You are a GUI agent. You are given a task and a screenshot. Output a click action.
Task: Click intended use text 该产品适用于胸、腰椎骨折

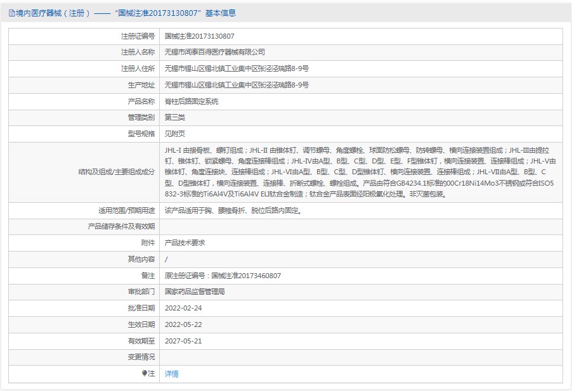pos(233,210)
